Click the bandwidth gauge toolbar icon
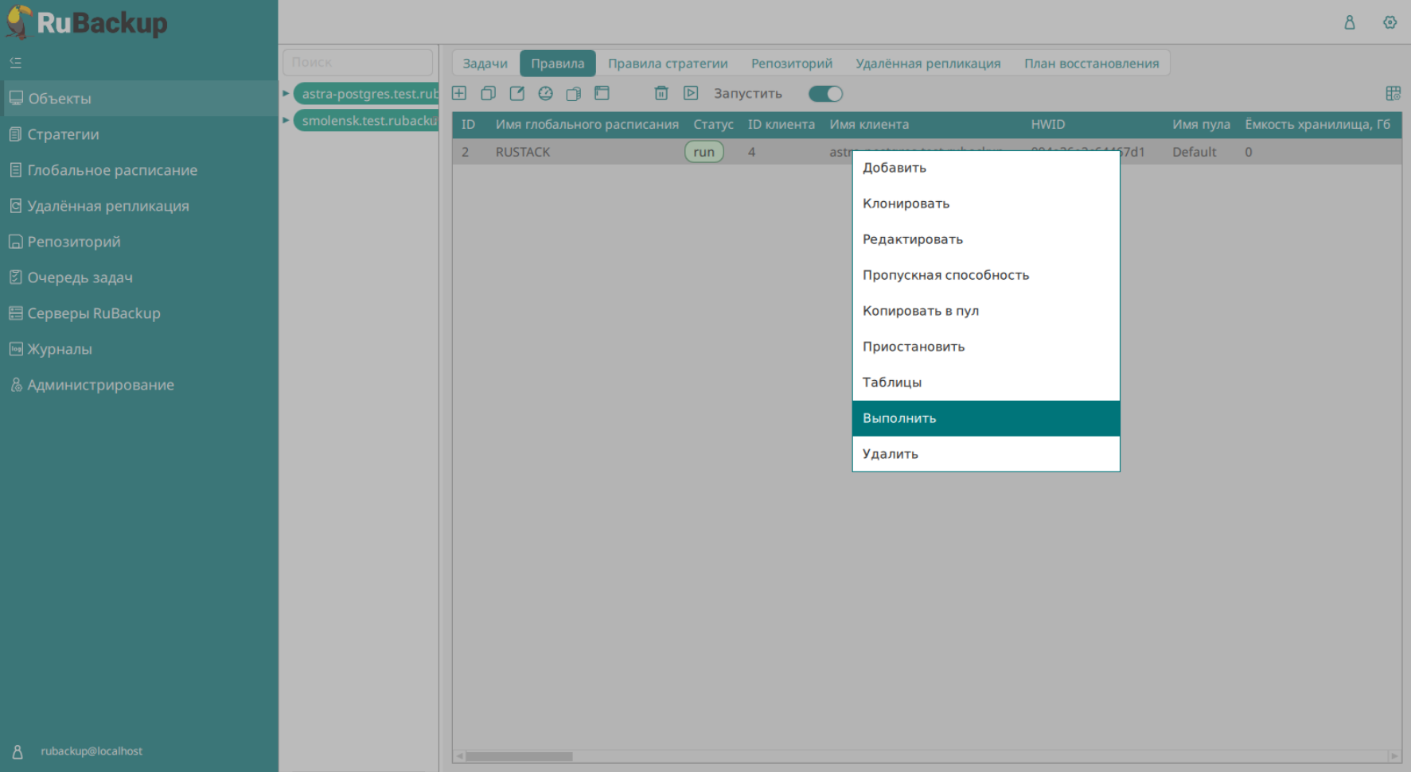1411x772 pixels. pos(545,94)
